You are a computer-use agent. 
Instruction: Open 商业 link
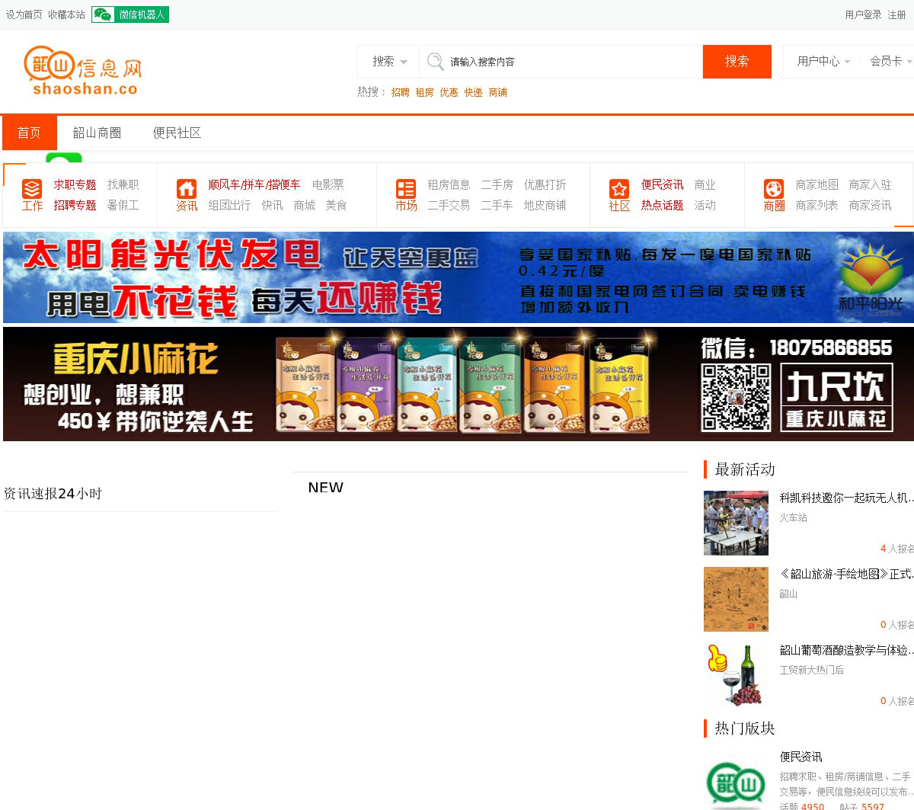(705, 185)
